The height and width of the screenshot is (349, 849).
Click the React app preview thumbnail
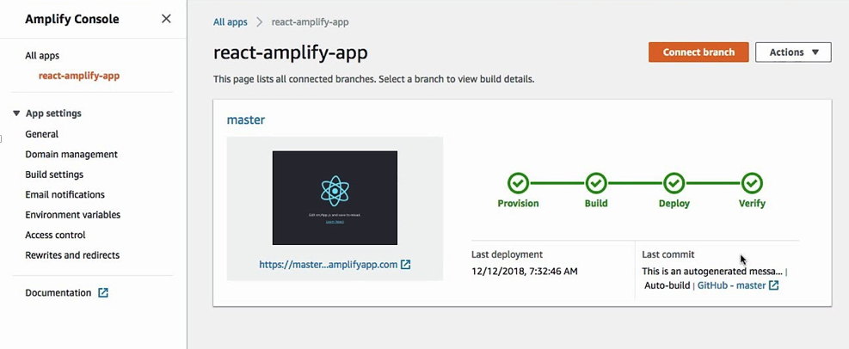[335, 198]
